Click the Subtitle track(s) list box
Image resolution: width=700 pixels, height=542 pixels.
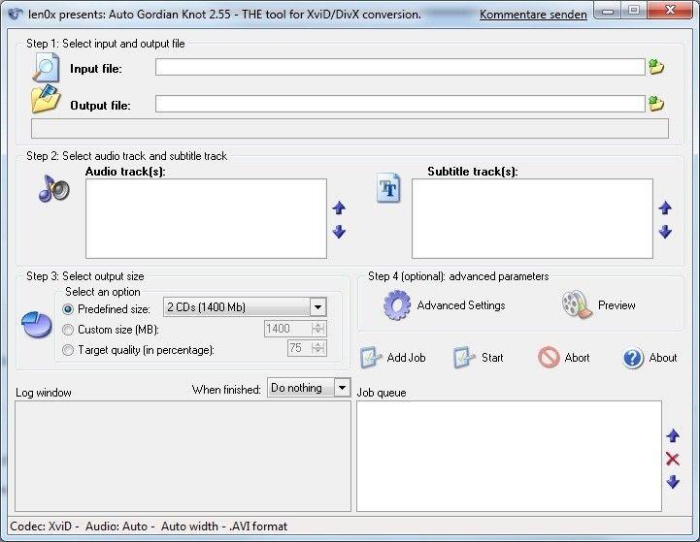[532, 218]
